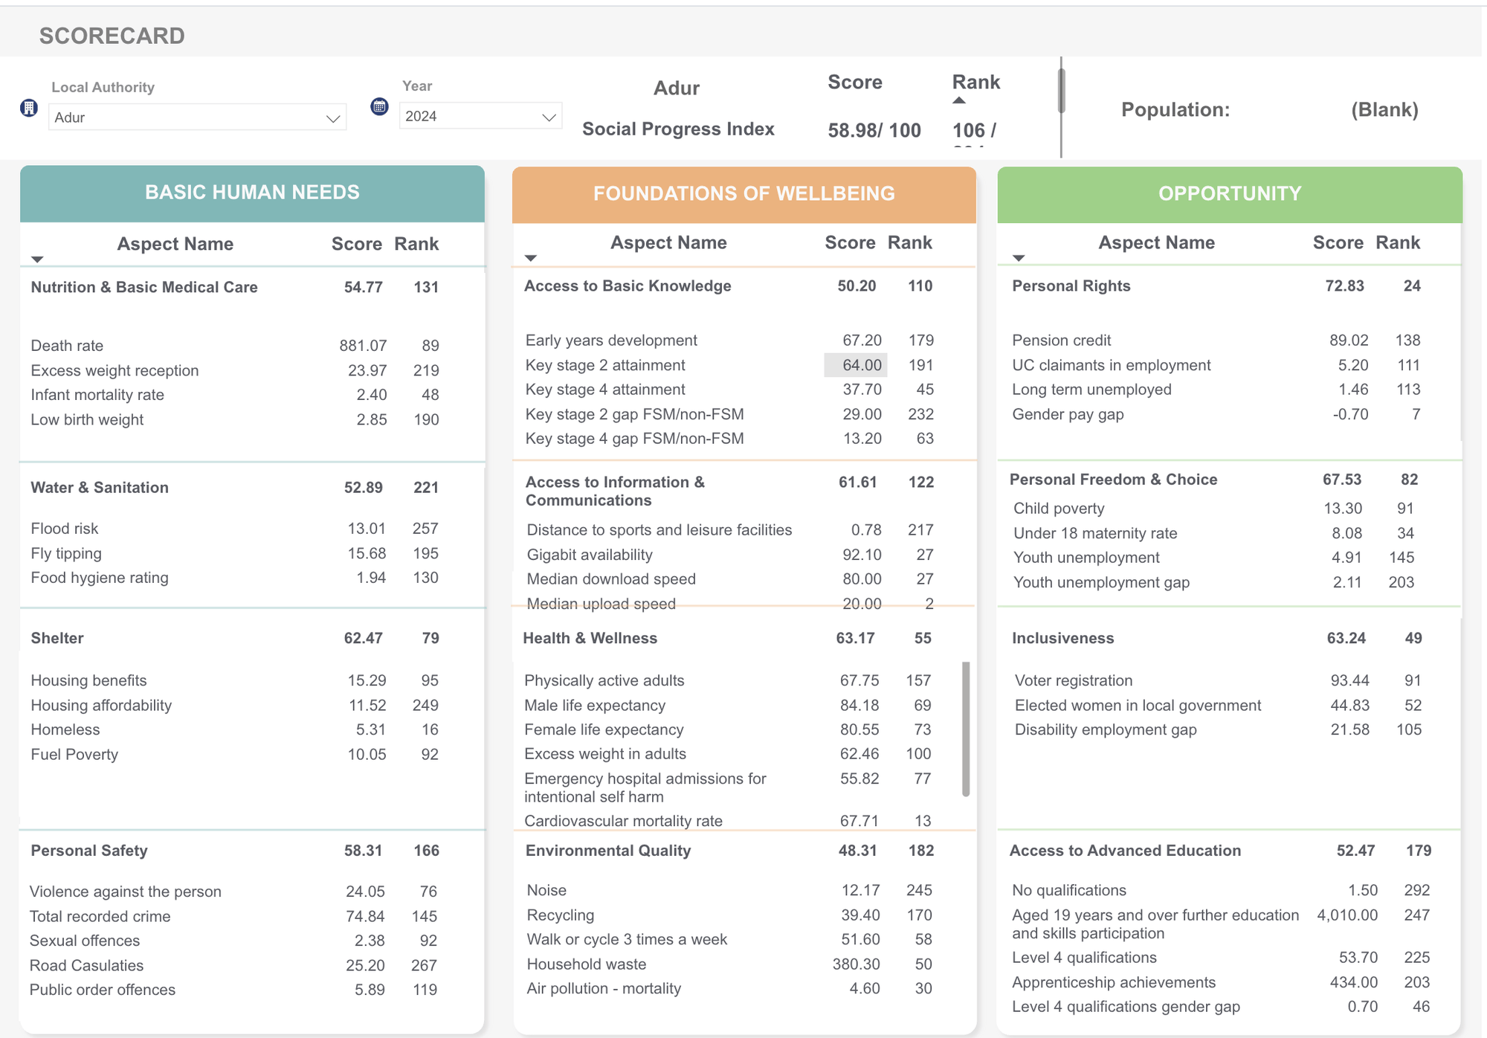This screenshot has height=1038, width=1487.
Task: Toggle the Rank sort ascending arrow
Action: coord(958,100)
